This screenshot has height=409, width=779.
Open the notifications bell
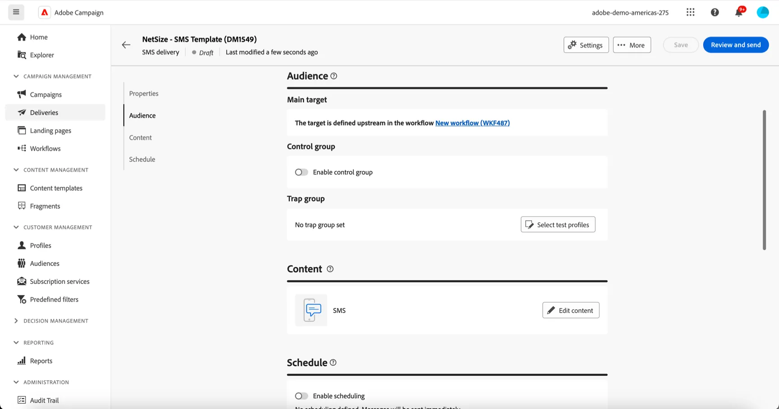(x=739, y=12)
